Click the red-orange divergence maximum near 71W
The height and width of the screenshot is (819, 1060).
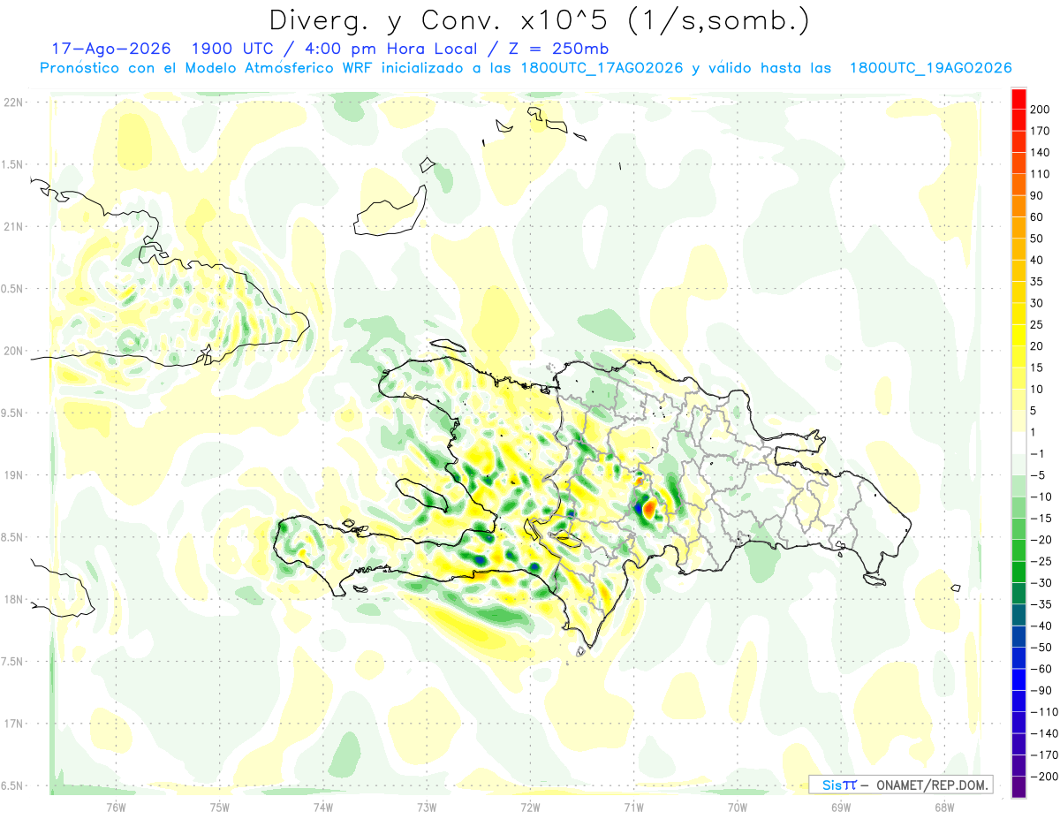649,509
